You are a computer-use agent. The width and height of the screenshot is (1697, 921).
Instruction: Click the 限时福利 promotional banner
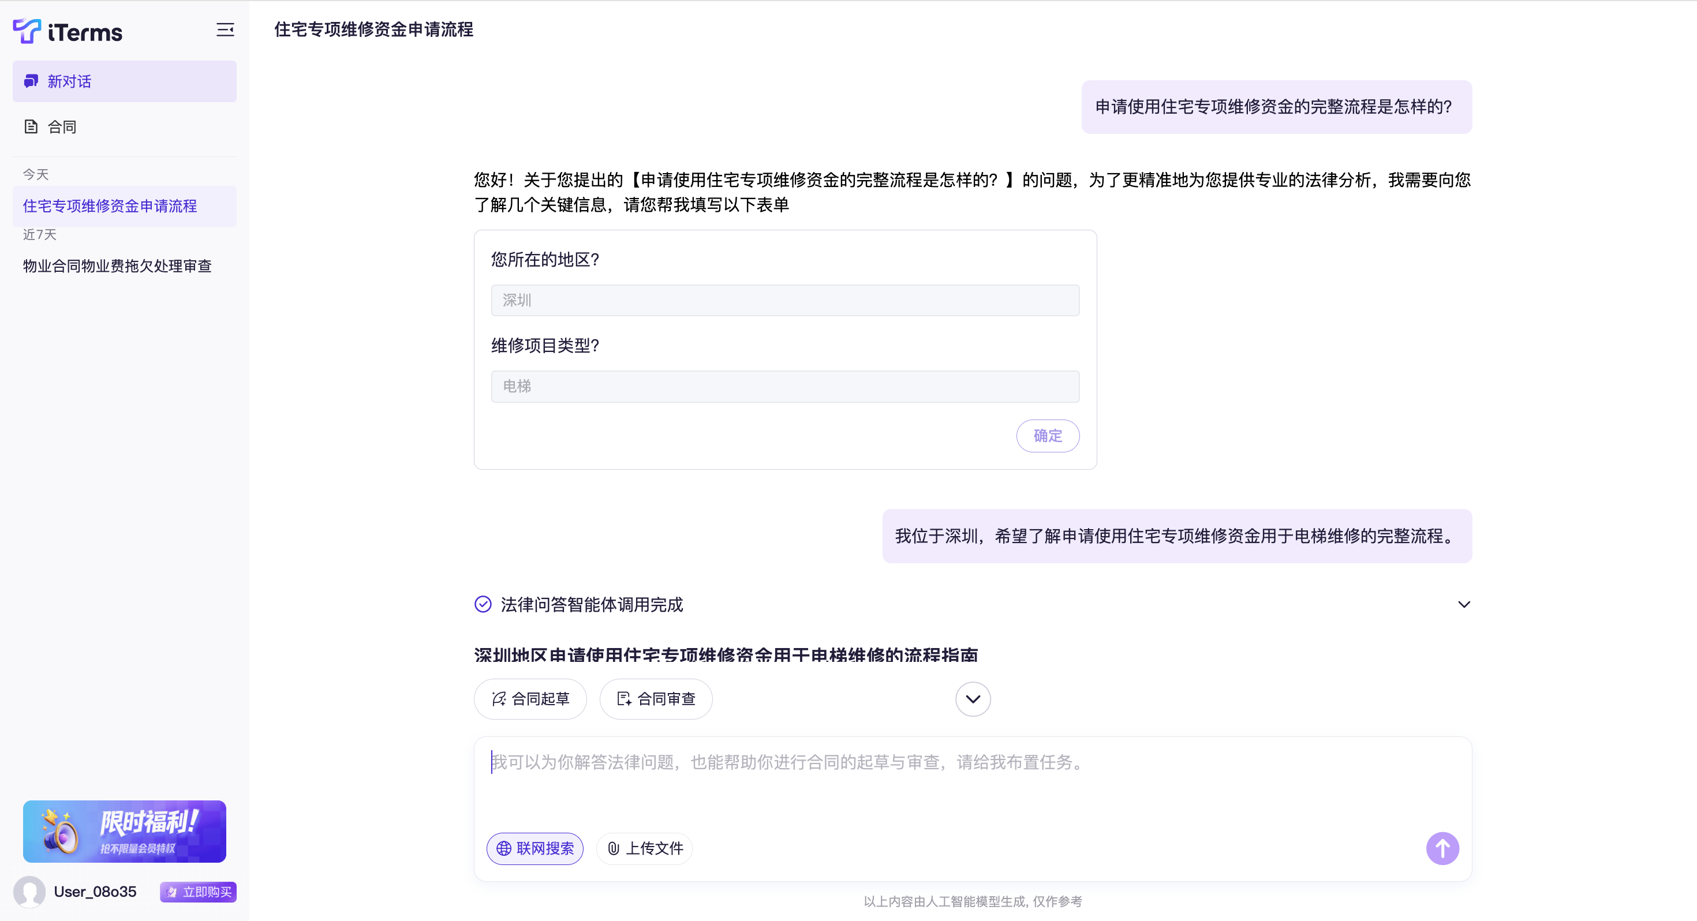(x=125, y=831)
